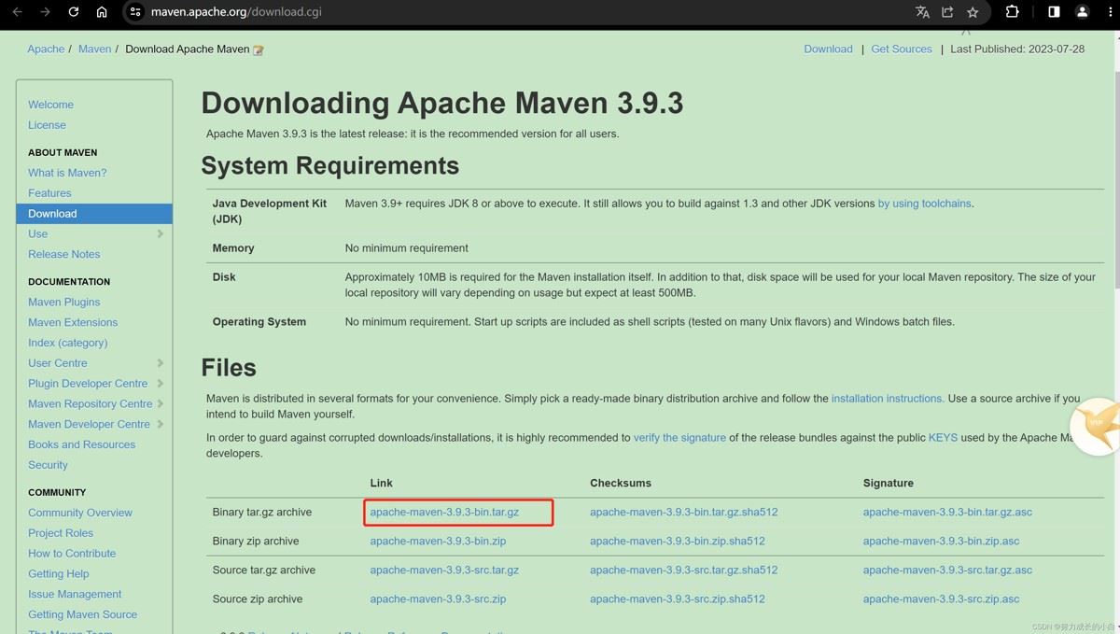Open Index (category) sidebar link
Image resolution: width=1120 pixels, height=634 pixels.
(67, 344)
